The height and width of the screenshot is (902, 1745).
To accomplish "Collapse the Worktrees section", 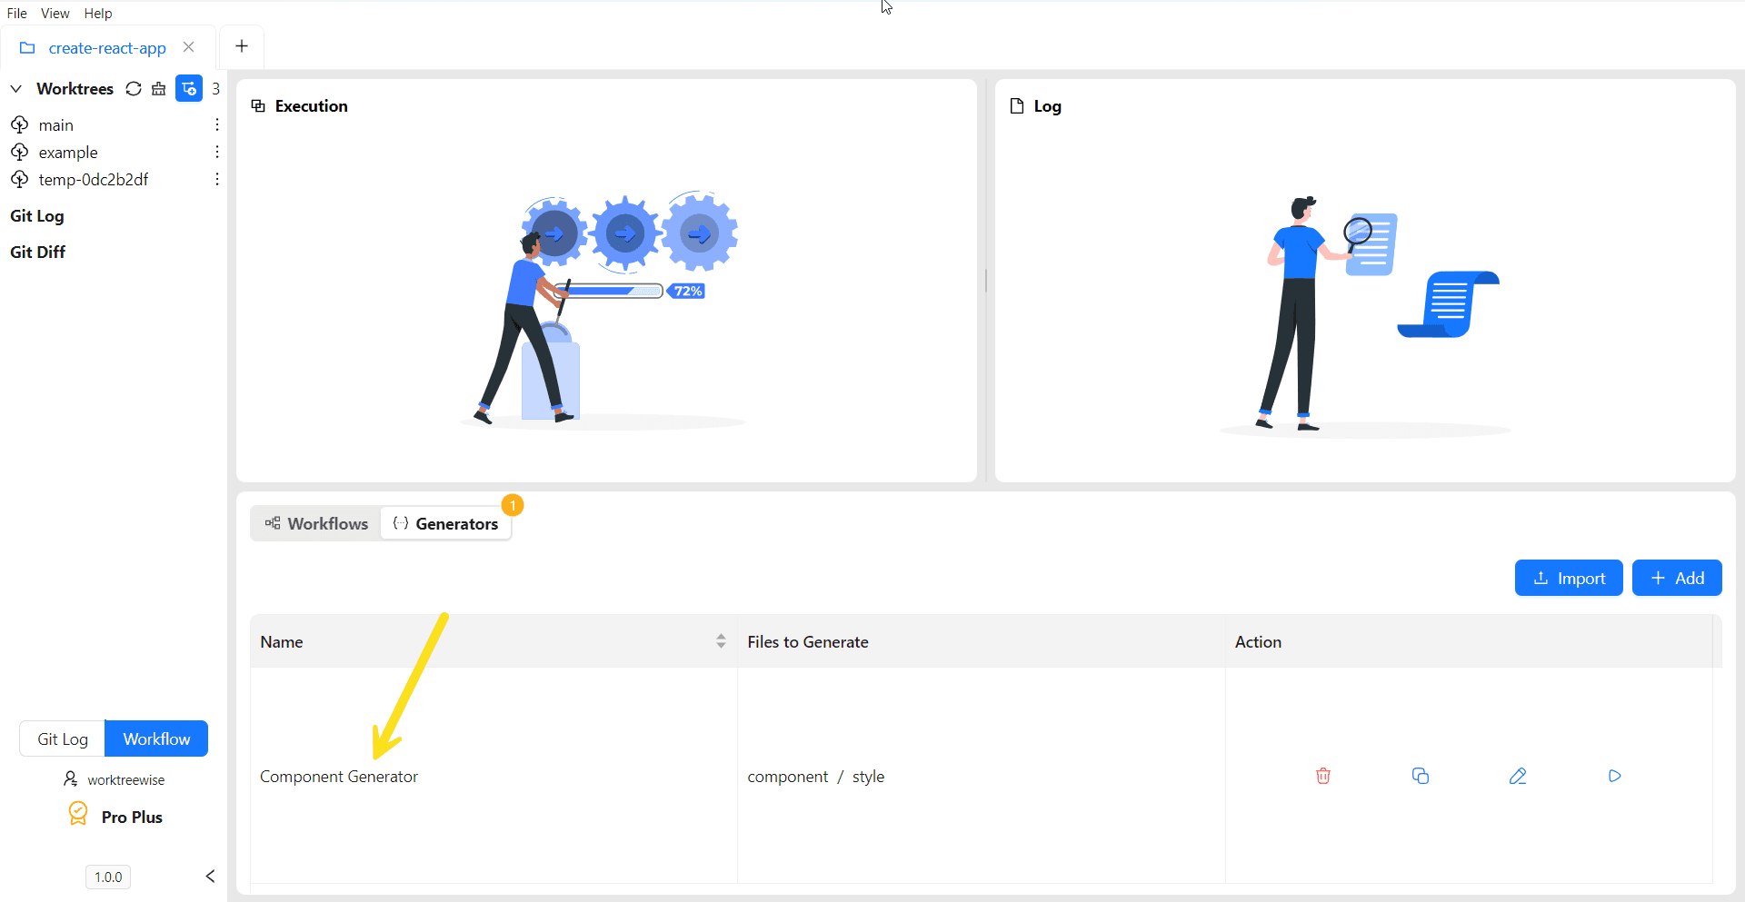I will 16,89.
